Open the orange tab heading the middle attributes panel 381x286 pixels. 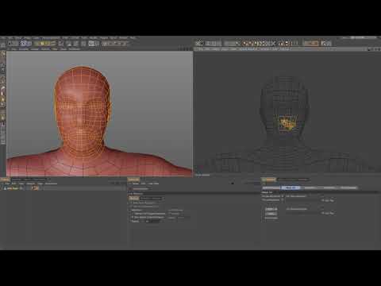(133, 180)
